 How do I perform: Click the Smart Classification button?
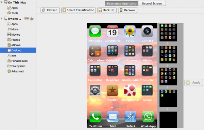[x=79, y=10]
